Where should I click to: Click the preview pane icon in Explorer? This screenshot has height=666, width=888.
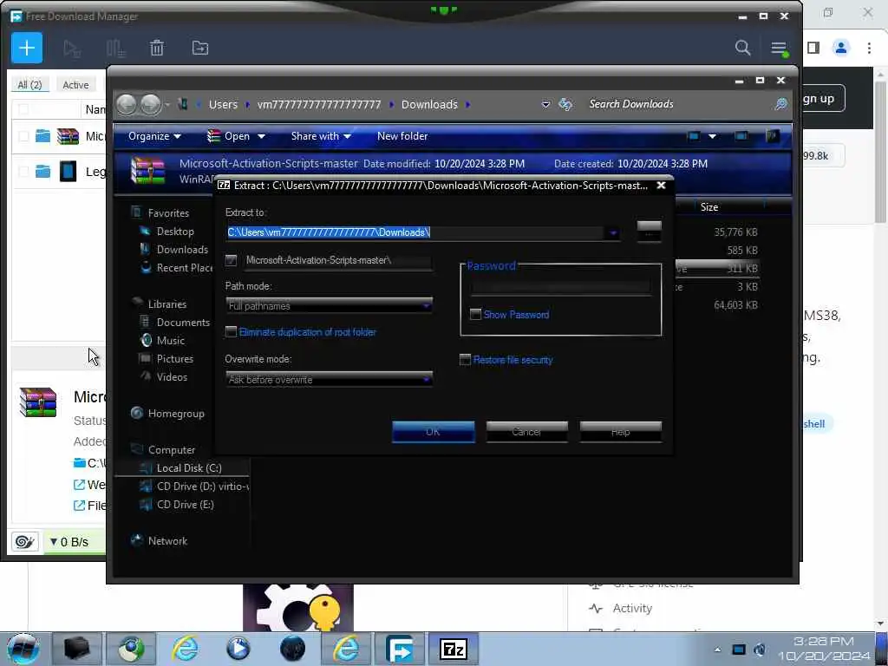tap(741, 136)
